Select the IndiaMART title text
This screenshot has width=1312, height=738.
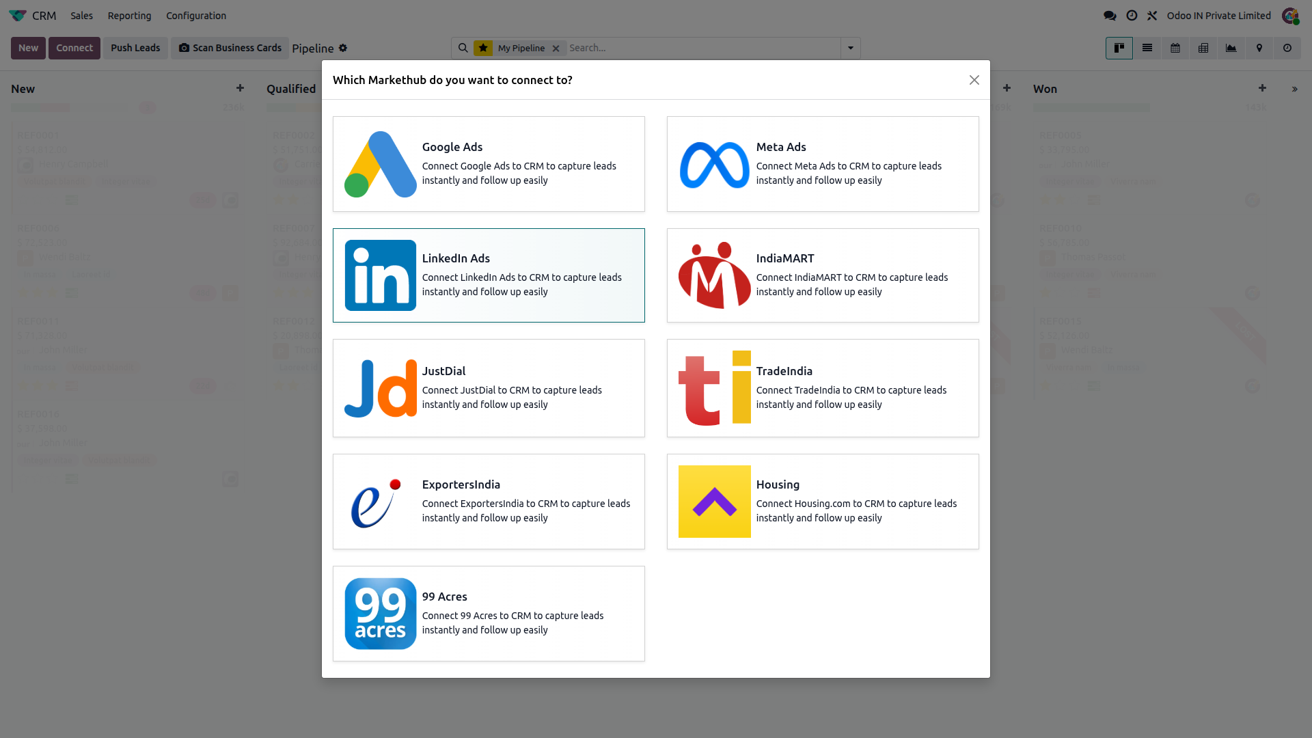coord(785,258)
